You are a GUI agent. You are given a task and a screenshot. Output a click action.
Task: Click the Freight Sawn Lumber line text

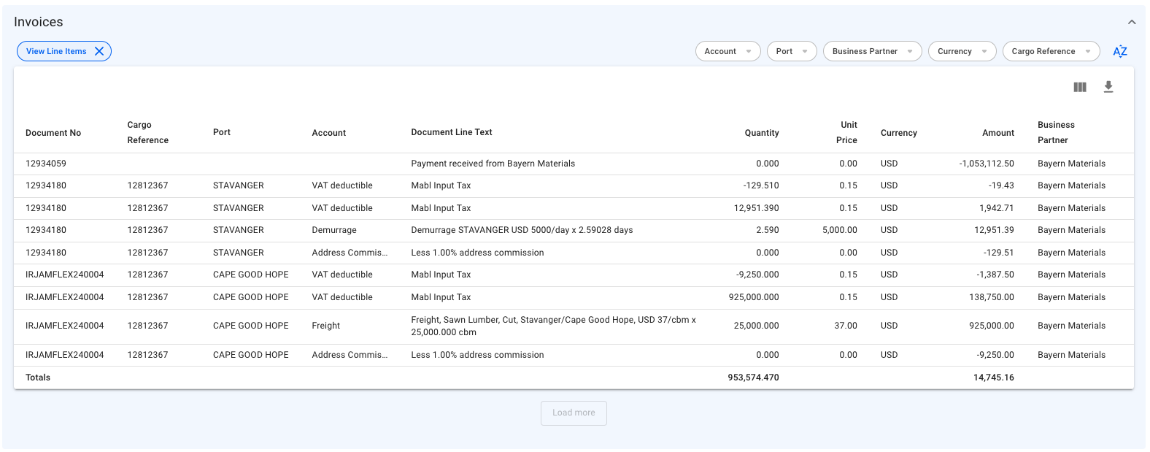553,326
